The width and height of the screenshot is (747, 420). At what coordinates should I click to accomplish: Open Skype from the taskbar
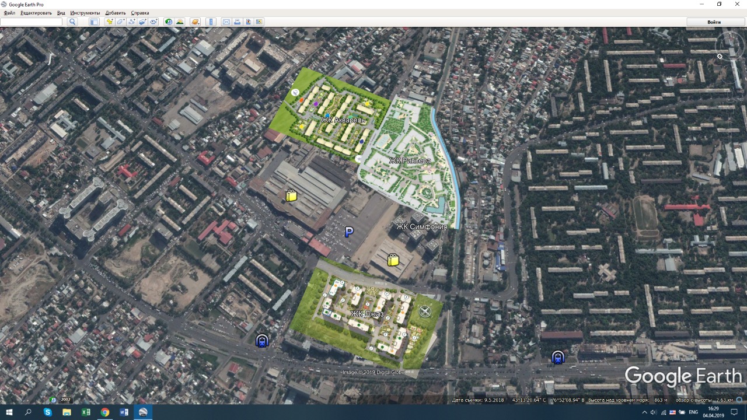point(48,412)
